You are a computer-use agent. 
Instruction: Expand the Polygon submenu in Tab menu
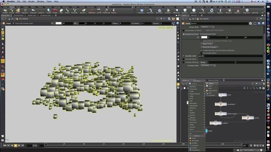pos(196,118)
